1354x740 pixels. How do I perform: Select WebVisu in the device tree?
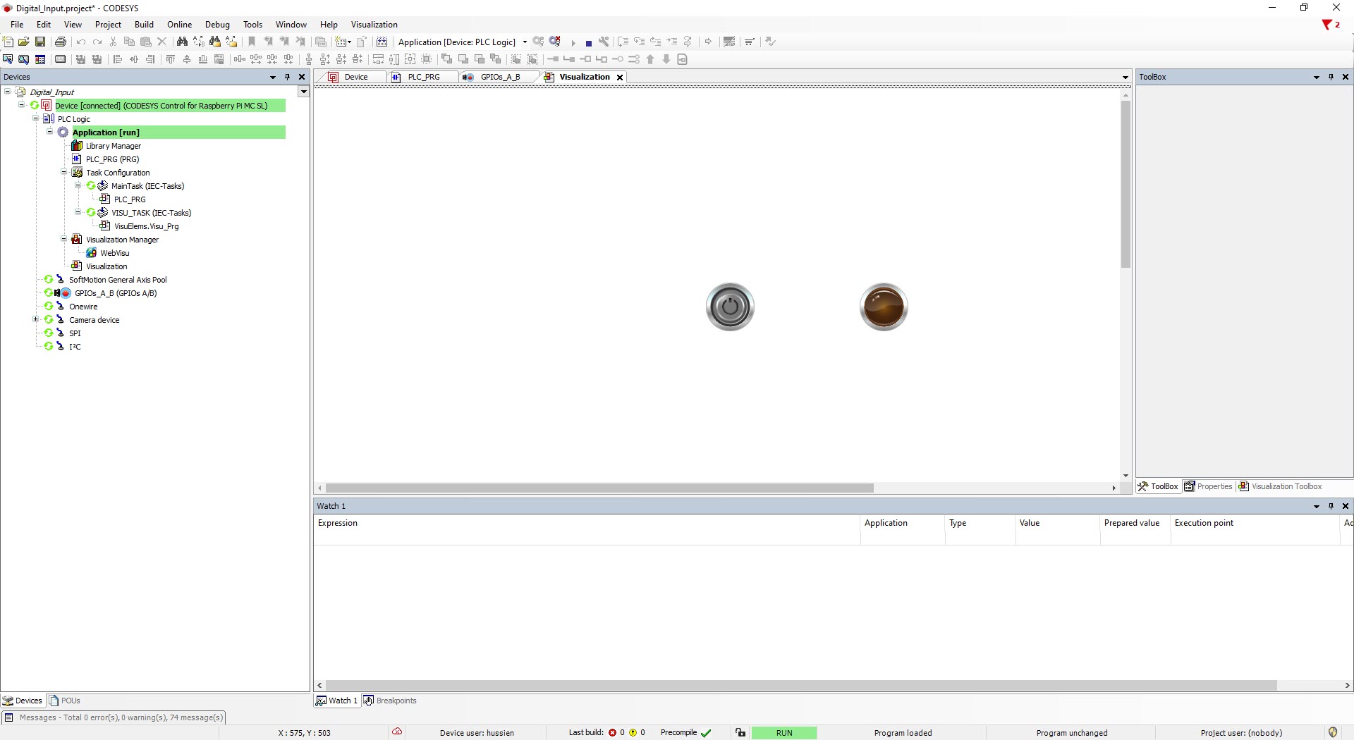click(114, 253)
